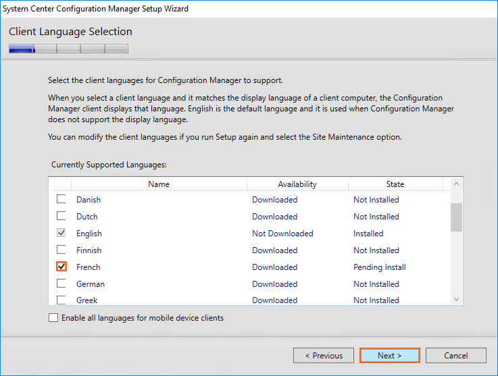Enable the Dutch language checkbox
The width and height of the screenshot is (498, 376).
pyautogui.click(x=61, y=216)
